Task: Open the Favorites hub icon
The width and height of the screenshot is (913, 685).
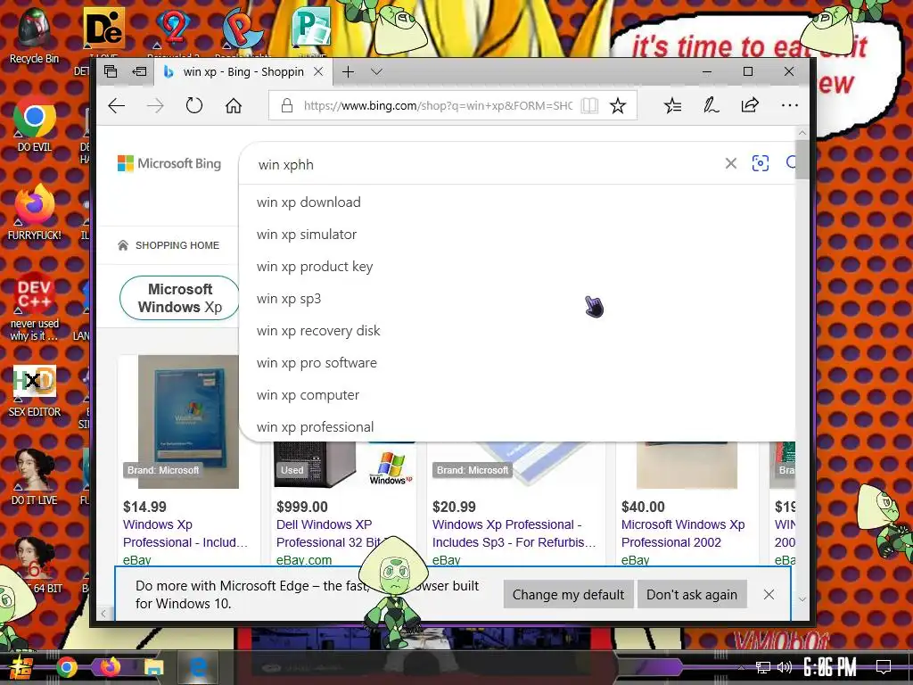Action: coord(672,105)
